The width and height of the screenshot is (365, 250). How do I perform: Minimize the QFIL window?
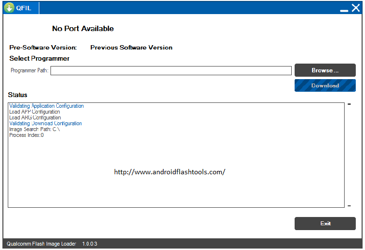click(344, 9)
